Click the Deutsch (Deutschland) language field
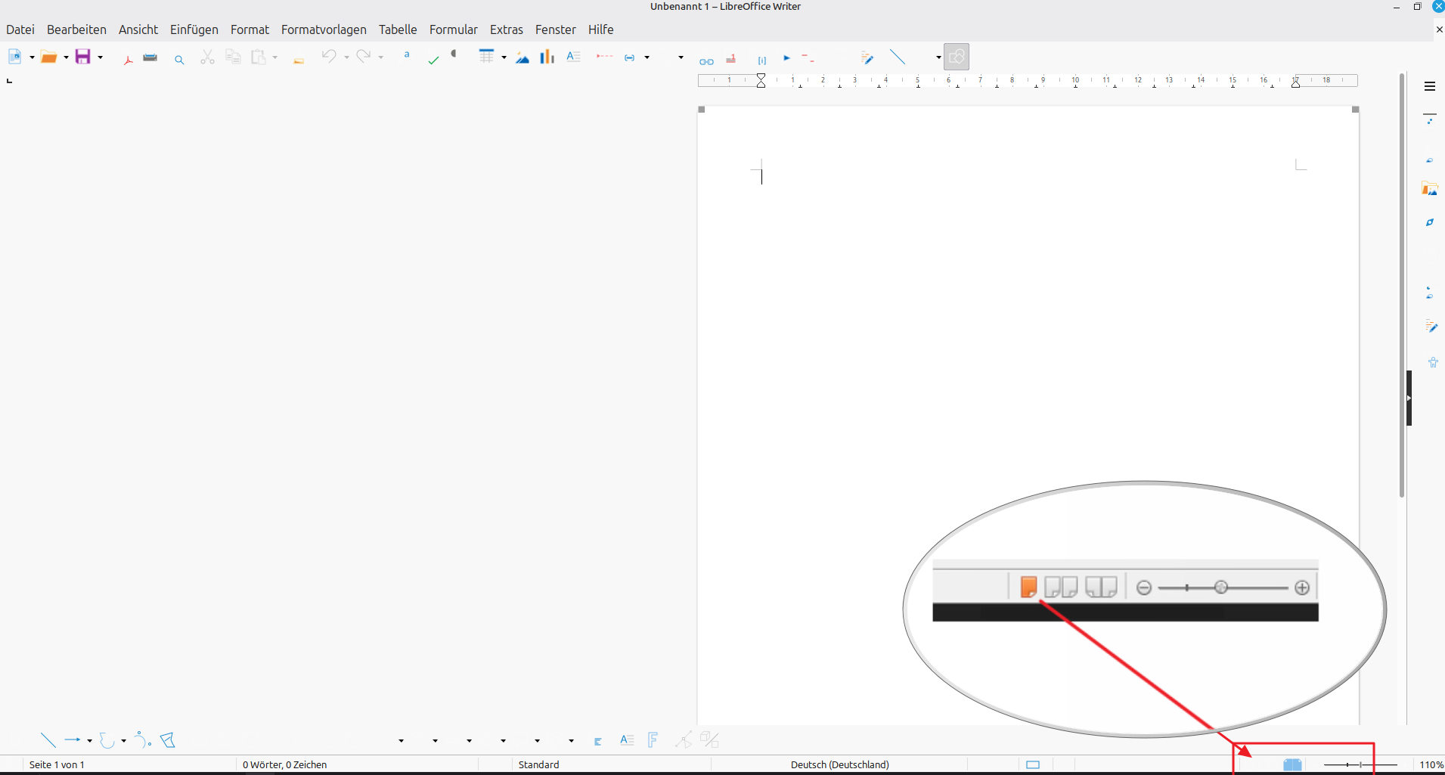1445x775 pixels. click(x=840, y=765)
